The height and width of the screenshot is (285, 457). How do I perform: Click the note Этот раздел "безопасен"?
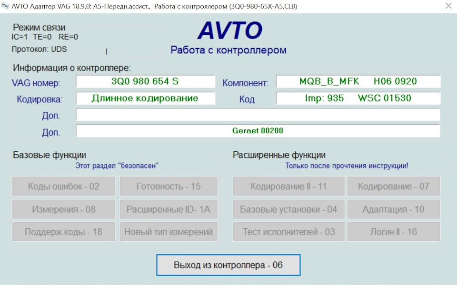(x=117, y=166)
